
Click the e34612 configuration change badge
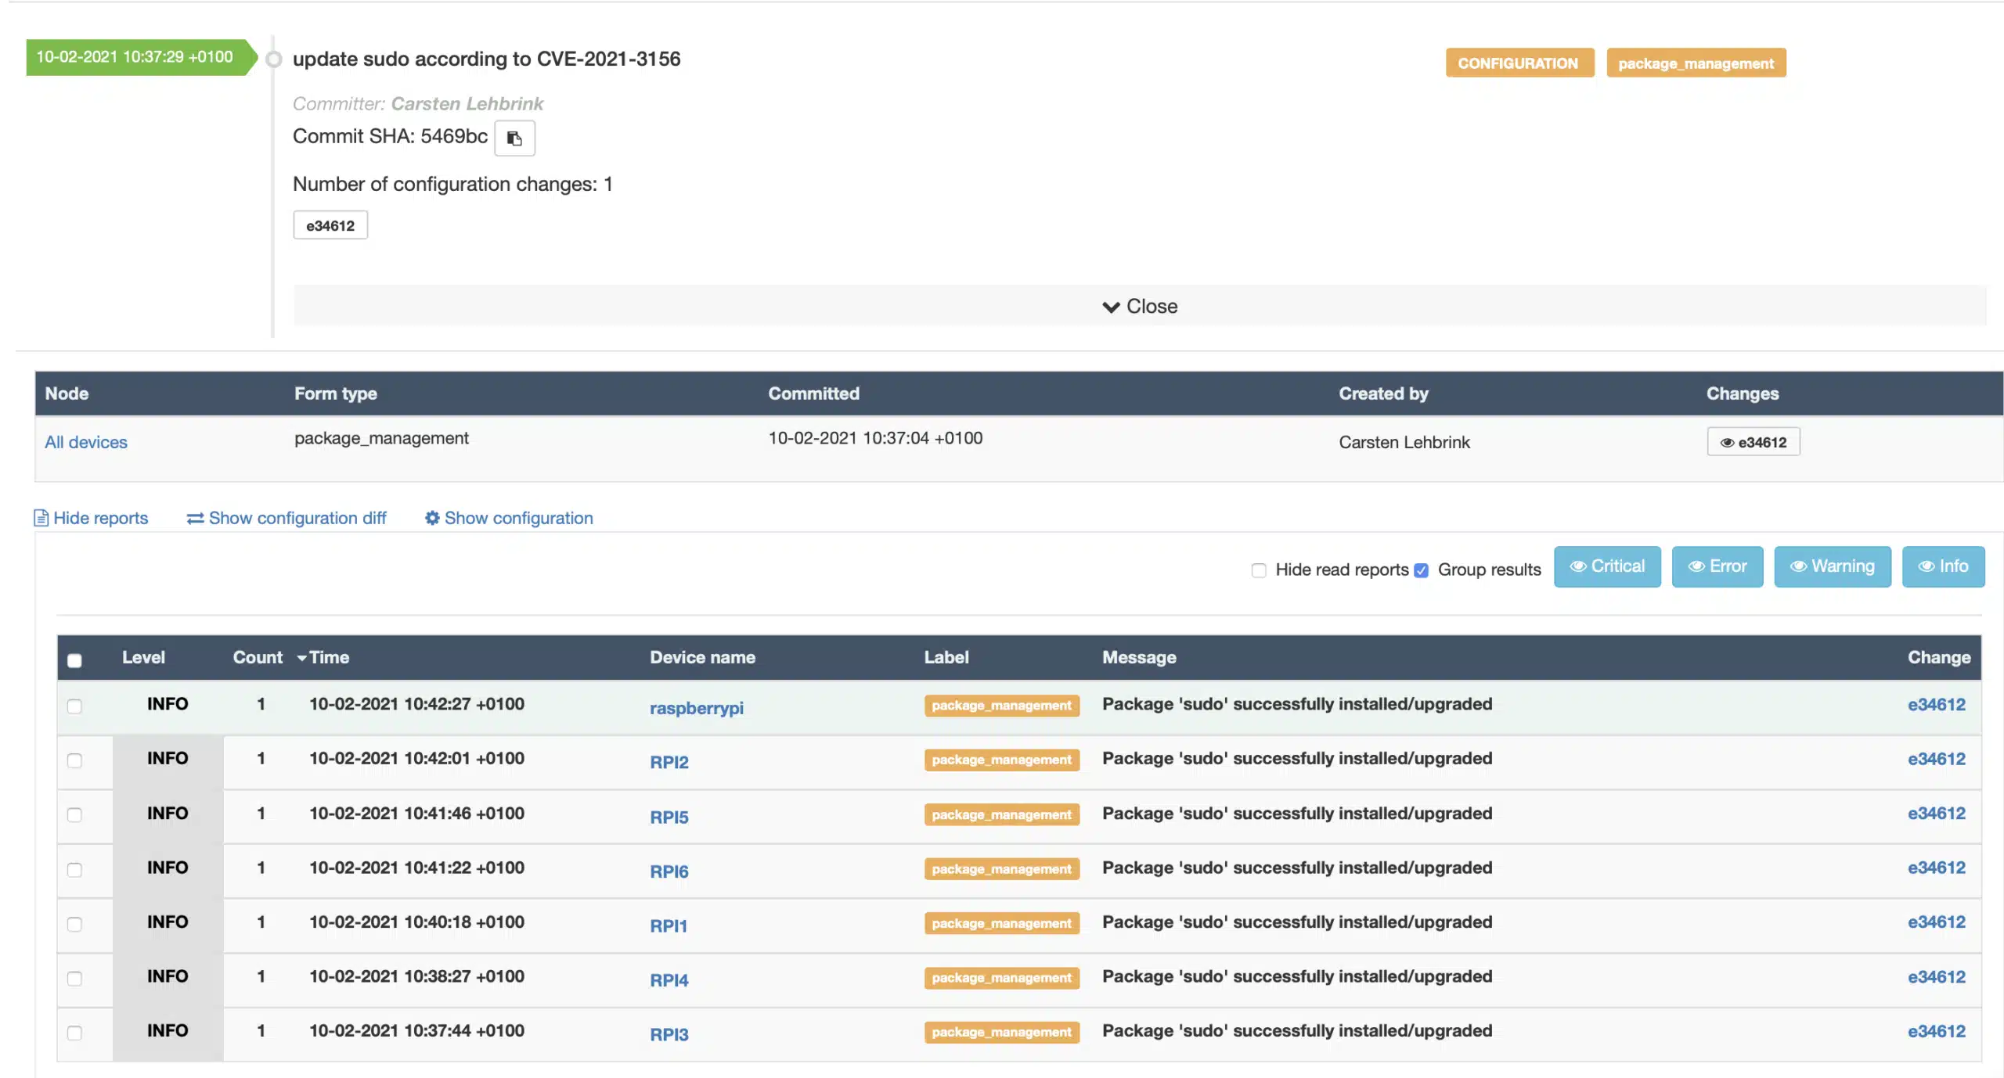[330, 225]
